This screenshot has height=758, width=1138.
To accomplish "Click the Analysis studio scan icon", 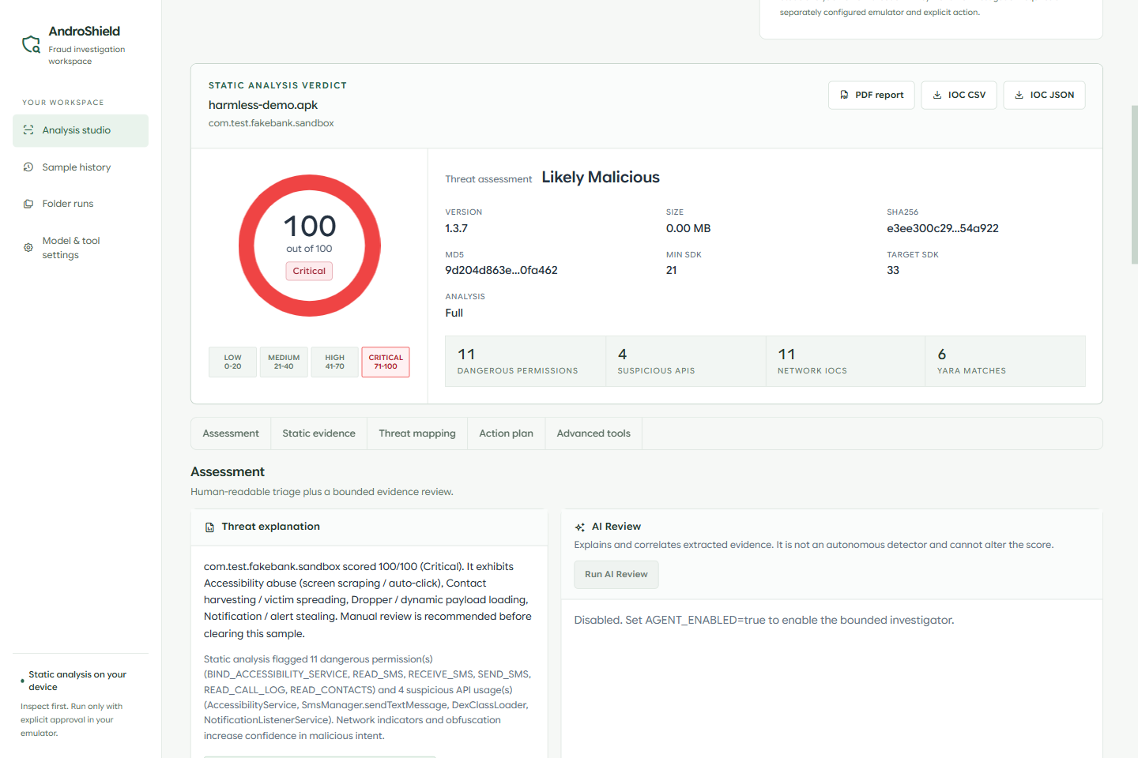I will (x=28, y=130).
